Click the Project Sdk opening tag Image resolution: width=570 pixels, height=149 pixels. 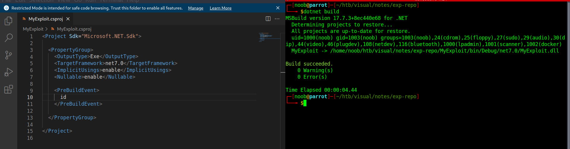92,36
